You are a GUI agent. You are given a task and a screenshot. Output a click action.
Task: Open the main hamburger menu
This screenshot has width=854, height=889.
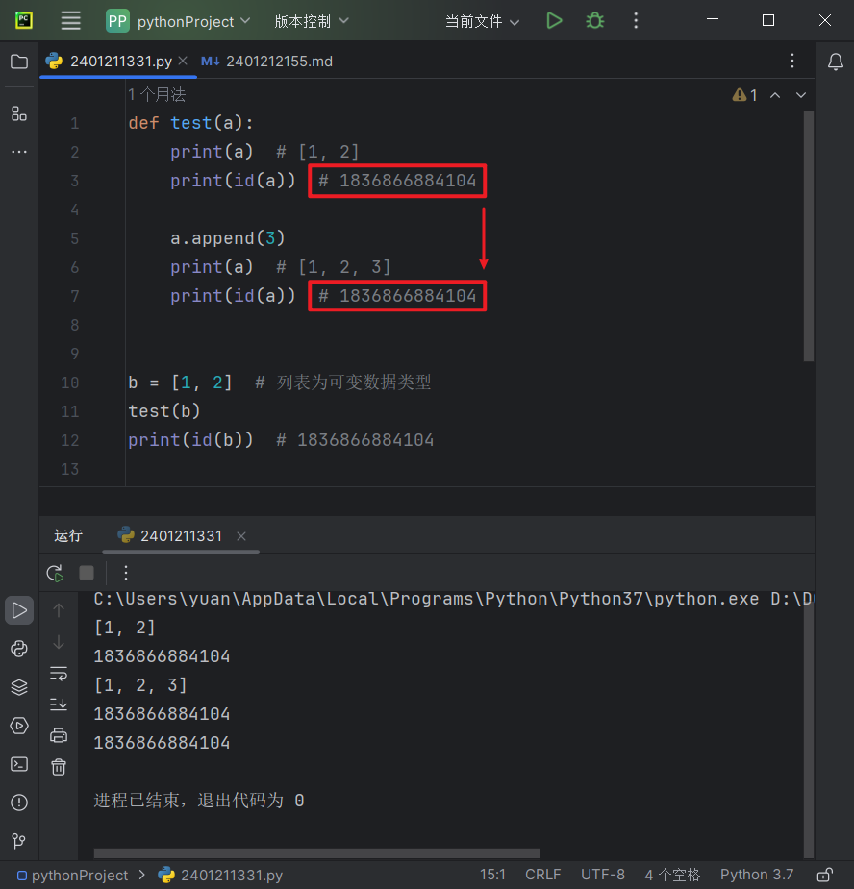[x=70, y=21]
